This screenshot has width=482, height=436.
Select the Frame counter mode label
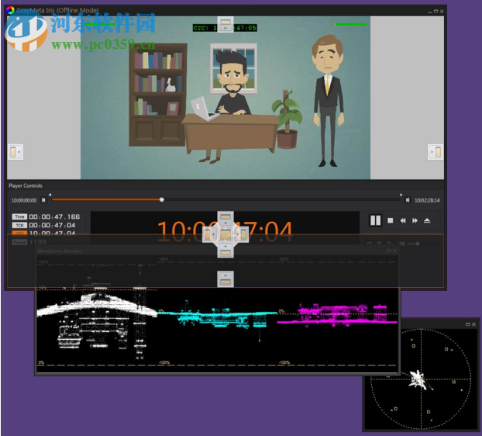19,242
